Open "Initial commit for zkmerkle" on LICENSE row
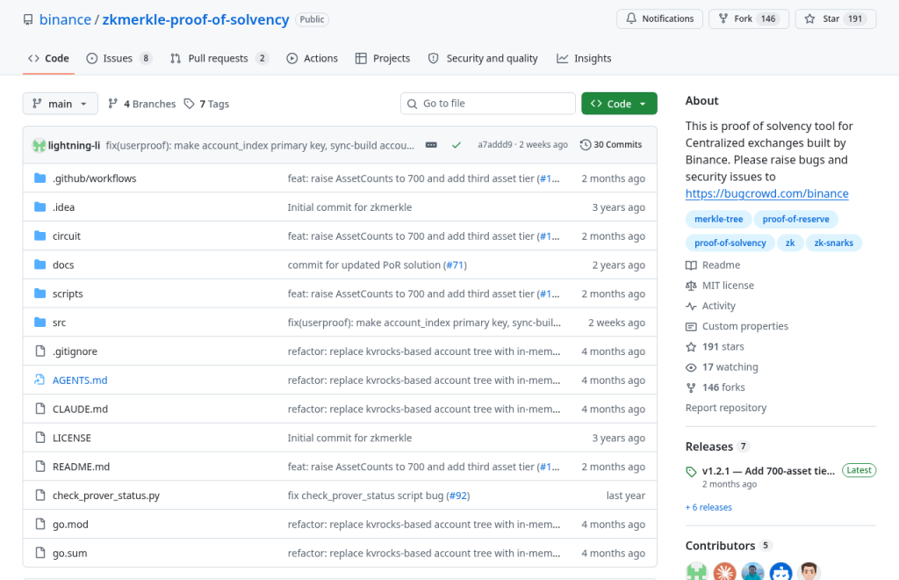 coord(349,438)
